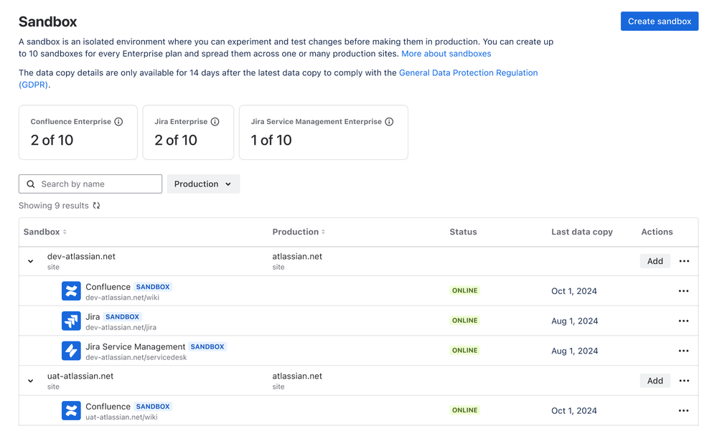The width and height of the screenshot is (717, 426).
Task: Open more actions for dev-atlassian.net/wiki Confluence
Action: 683,291
